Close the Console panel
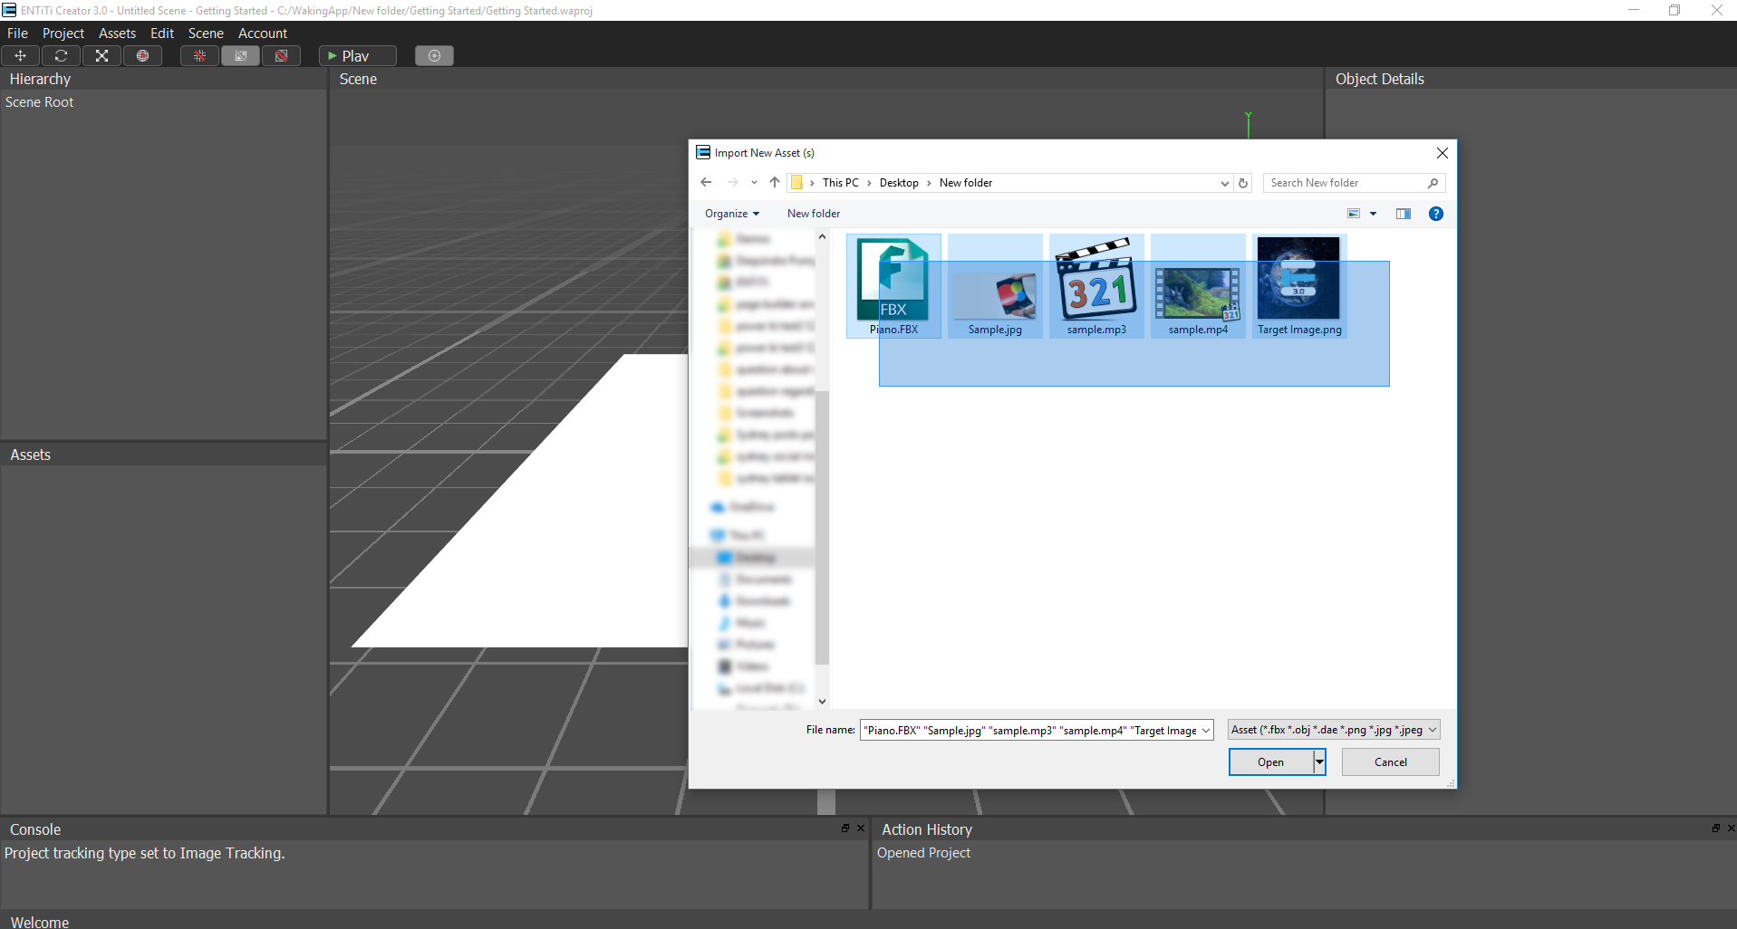The width and height of the screenshot is (1737, 929). (x=861, y=828)
